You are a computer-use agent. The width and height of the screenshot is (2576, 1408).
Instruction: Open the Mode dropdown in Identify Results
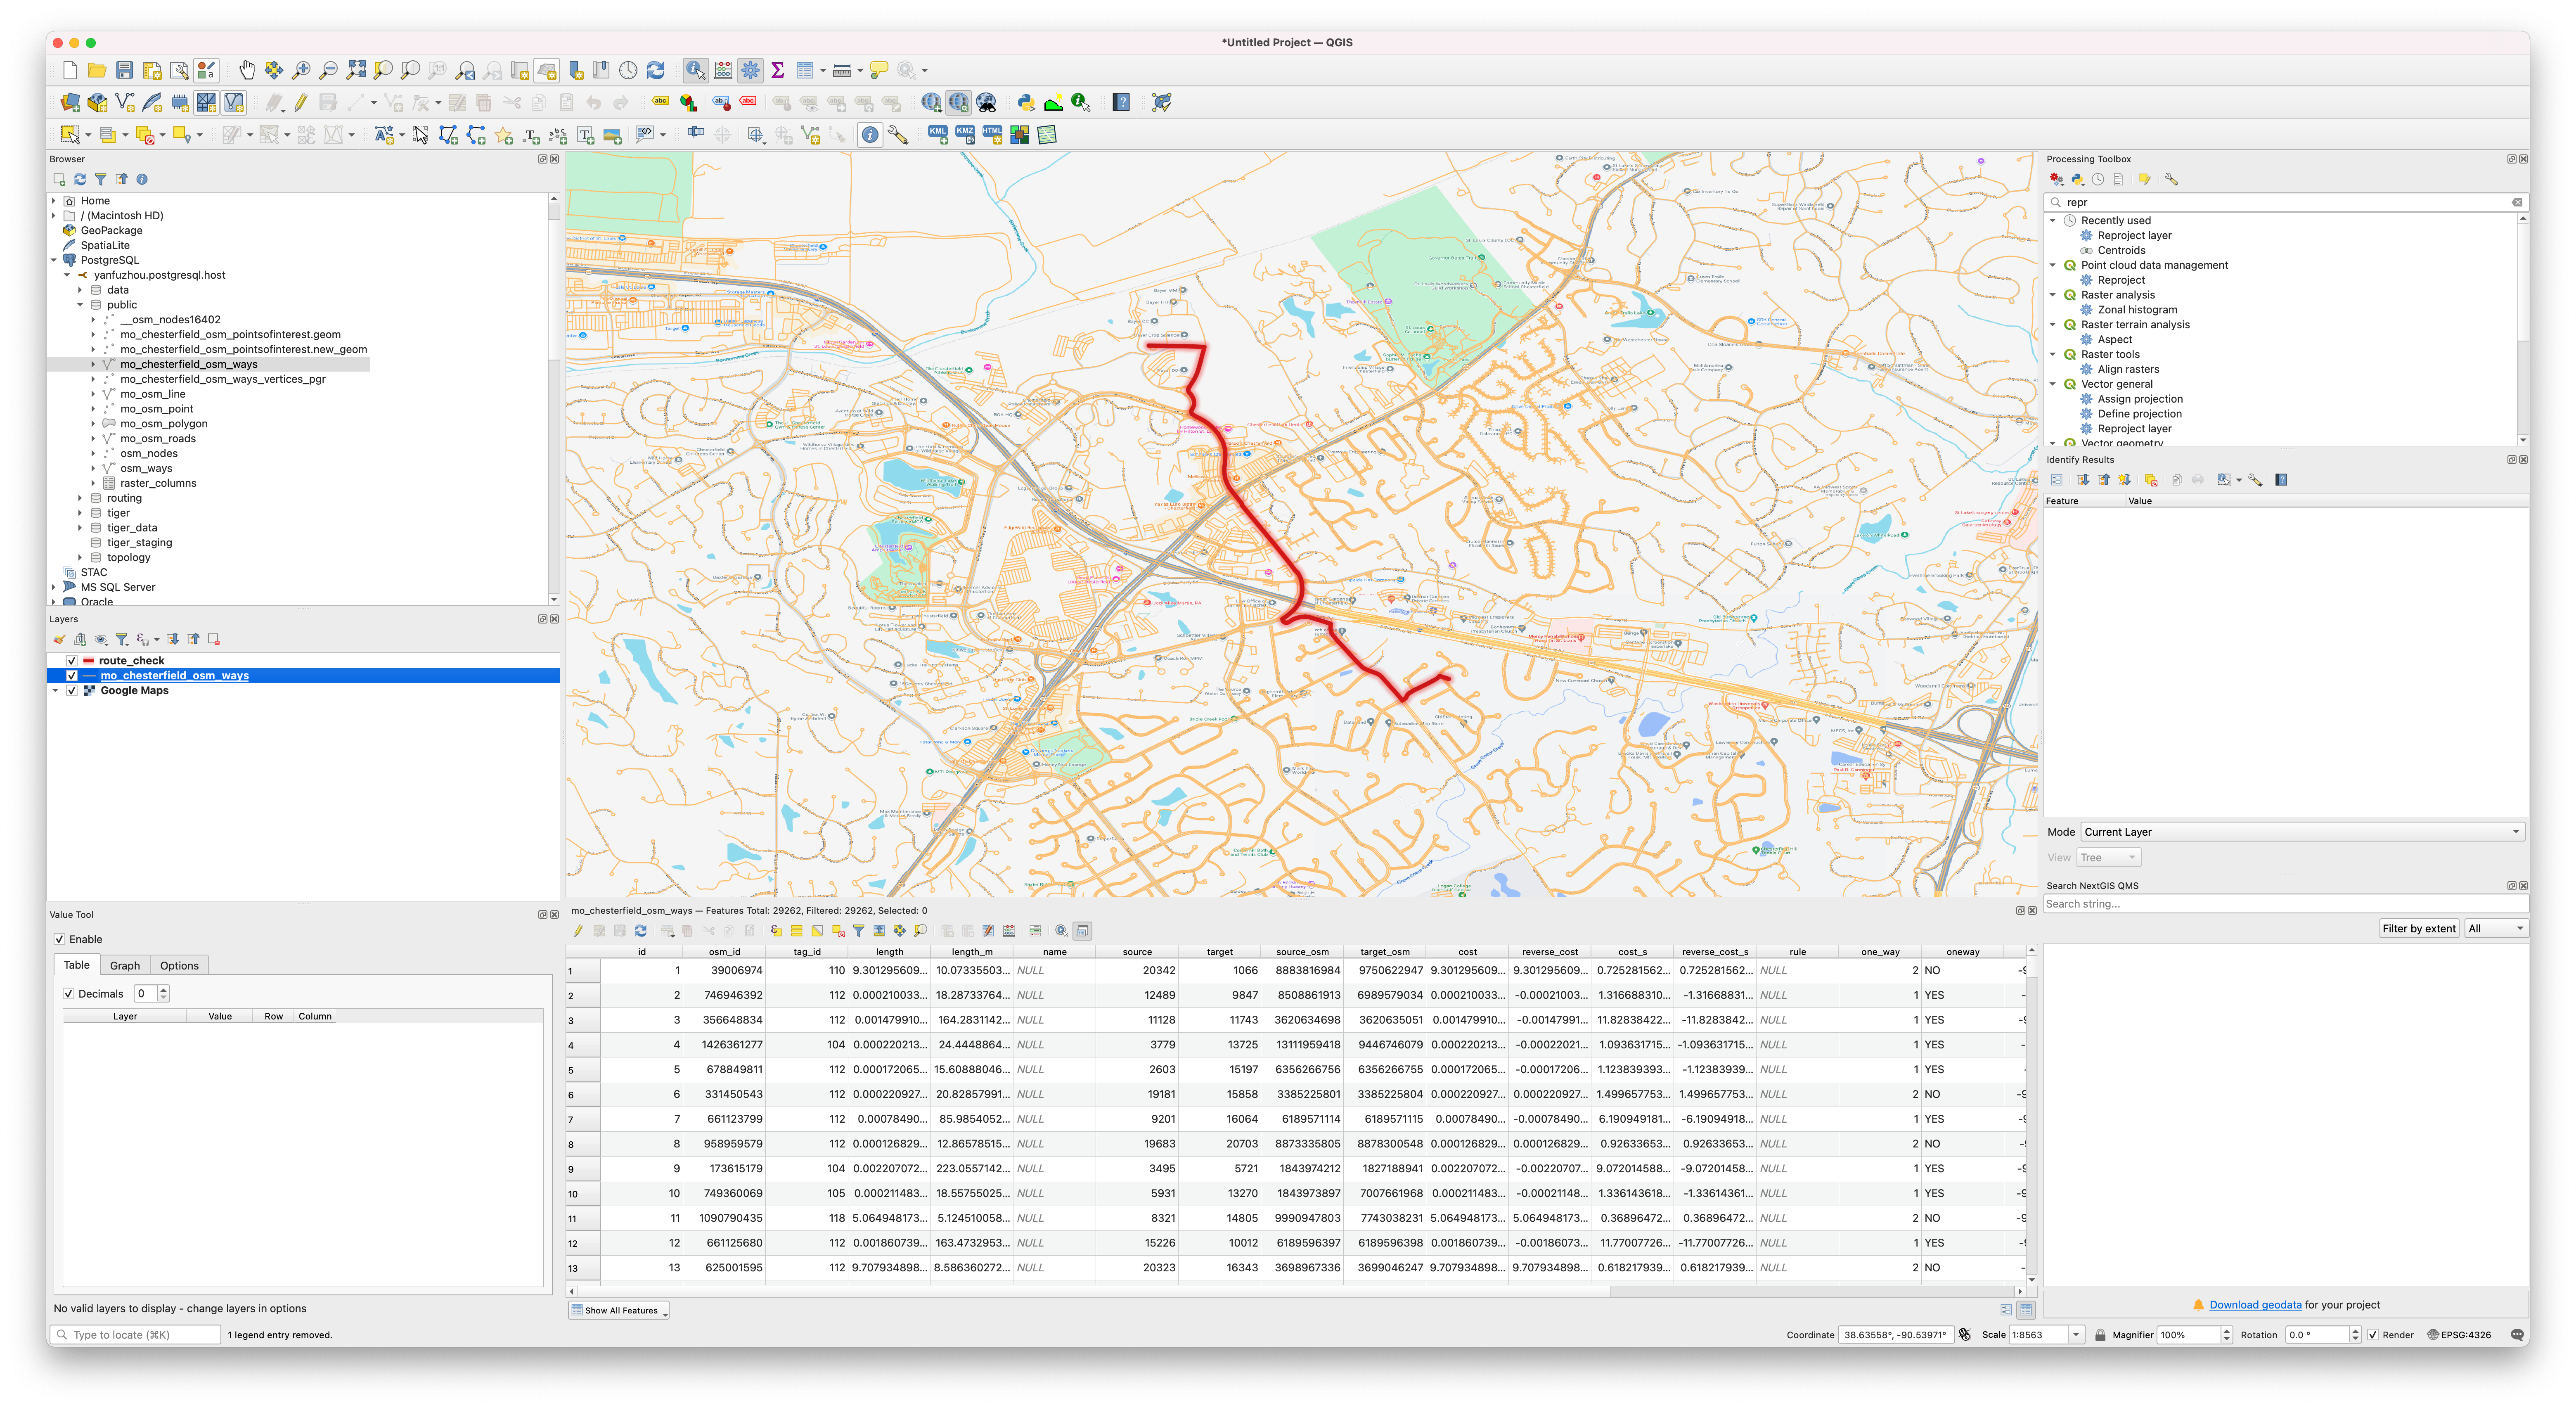pos(2299,831)
